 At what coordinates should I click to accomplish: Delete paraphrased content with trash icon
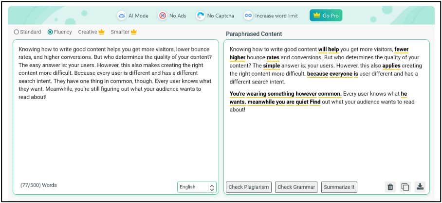[390, 186]
